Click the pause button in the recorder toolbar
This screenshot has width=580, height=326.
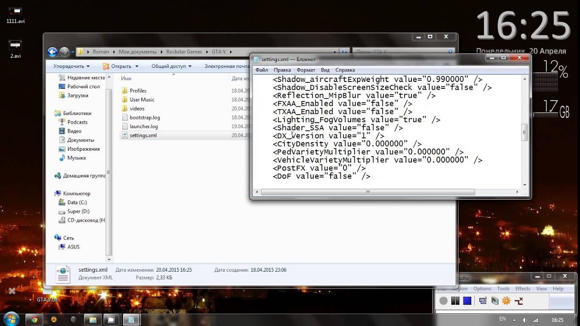(x=455, y=301)
